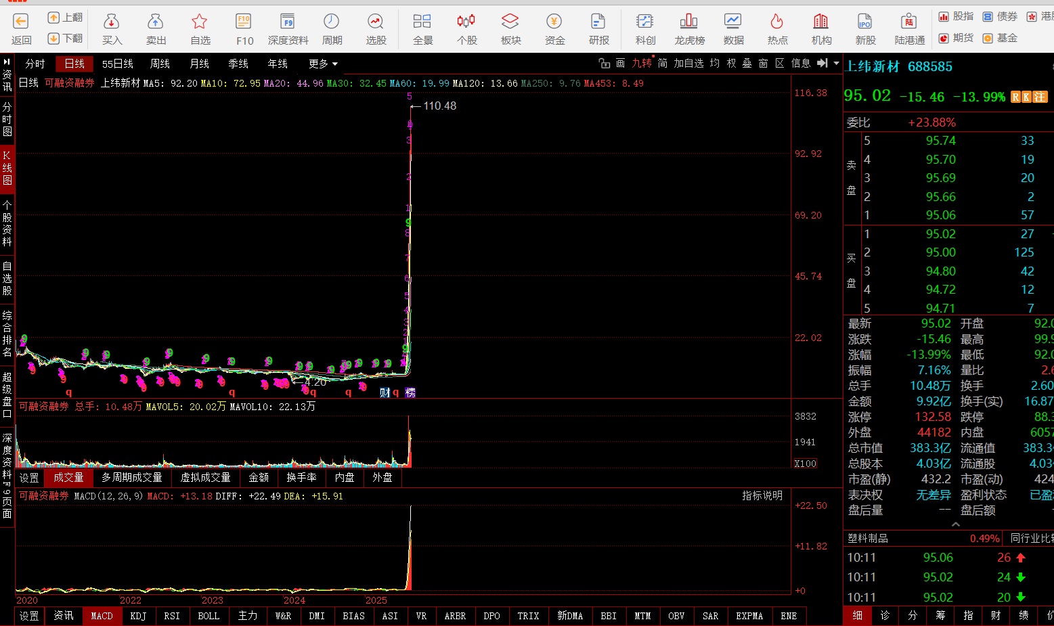The image size is (1054, 626).
Task: Click 设置 in the bottom indicator bar
Action: pos(29,616)
